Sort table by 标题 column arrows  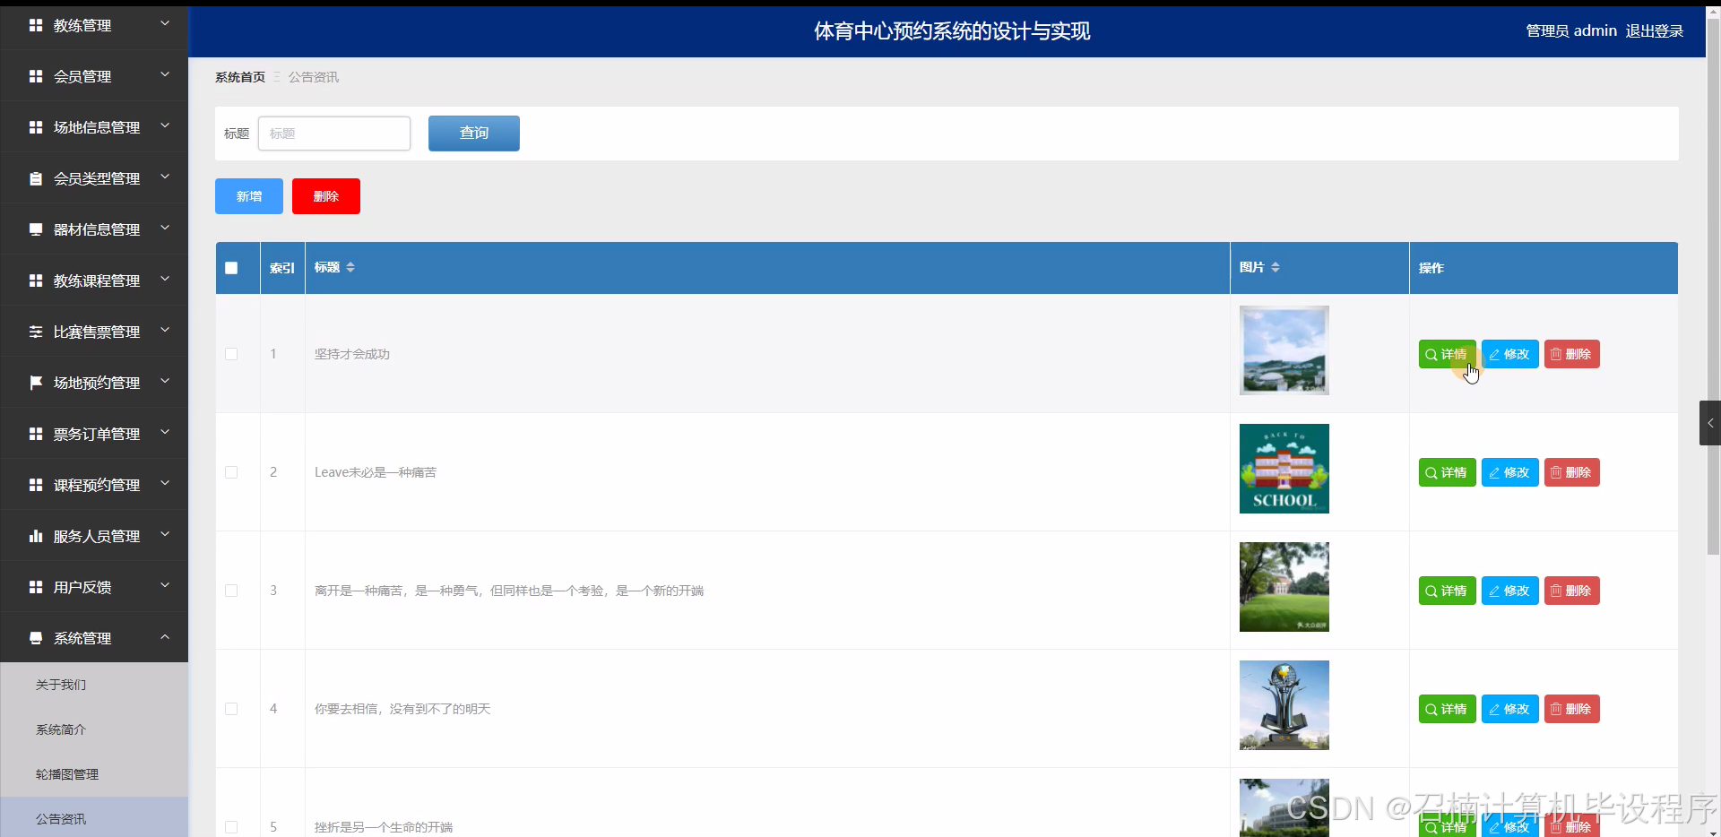tap(350, 267)
